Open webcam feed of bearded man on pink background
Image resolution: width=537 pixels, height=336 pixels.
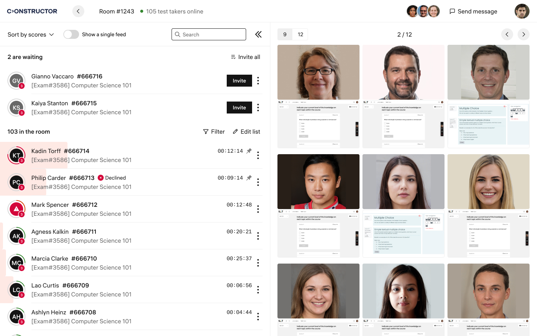point(403,72)
